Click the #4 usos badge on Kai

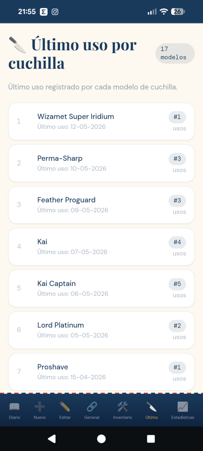(177, 242)
